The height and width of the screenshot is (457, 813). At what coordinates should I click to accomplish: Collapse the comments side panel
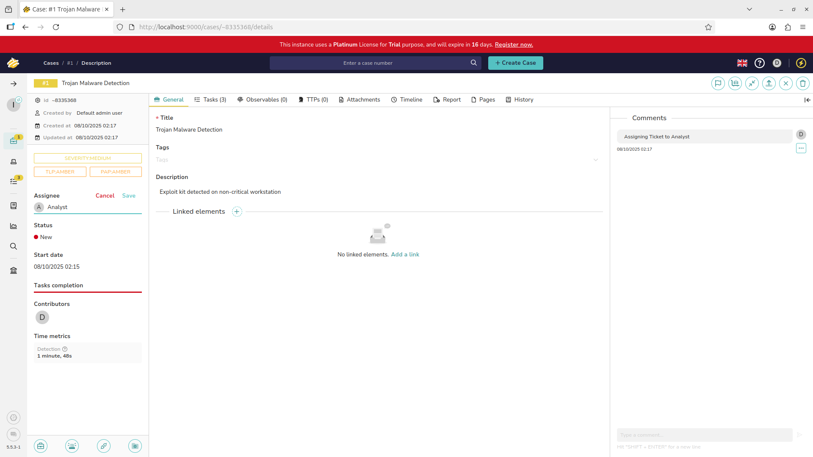[807, 100]
